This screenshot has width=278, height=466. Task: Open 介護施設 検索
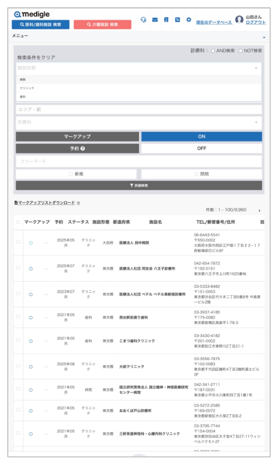coord(102,24)
